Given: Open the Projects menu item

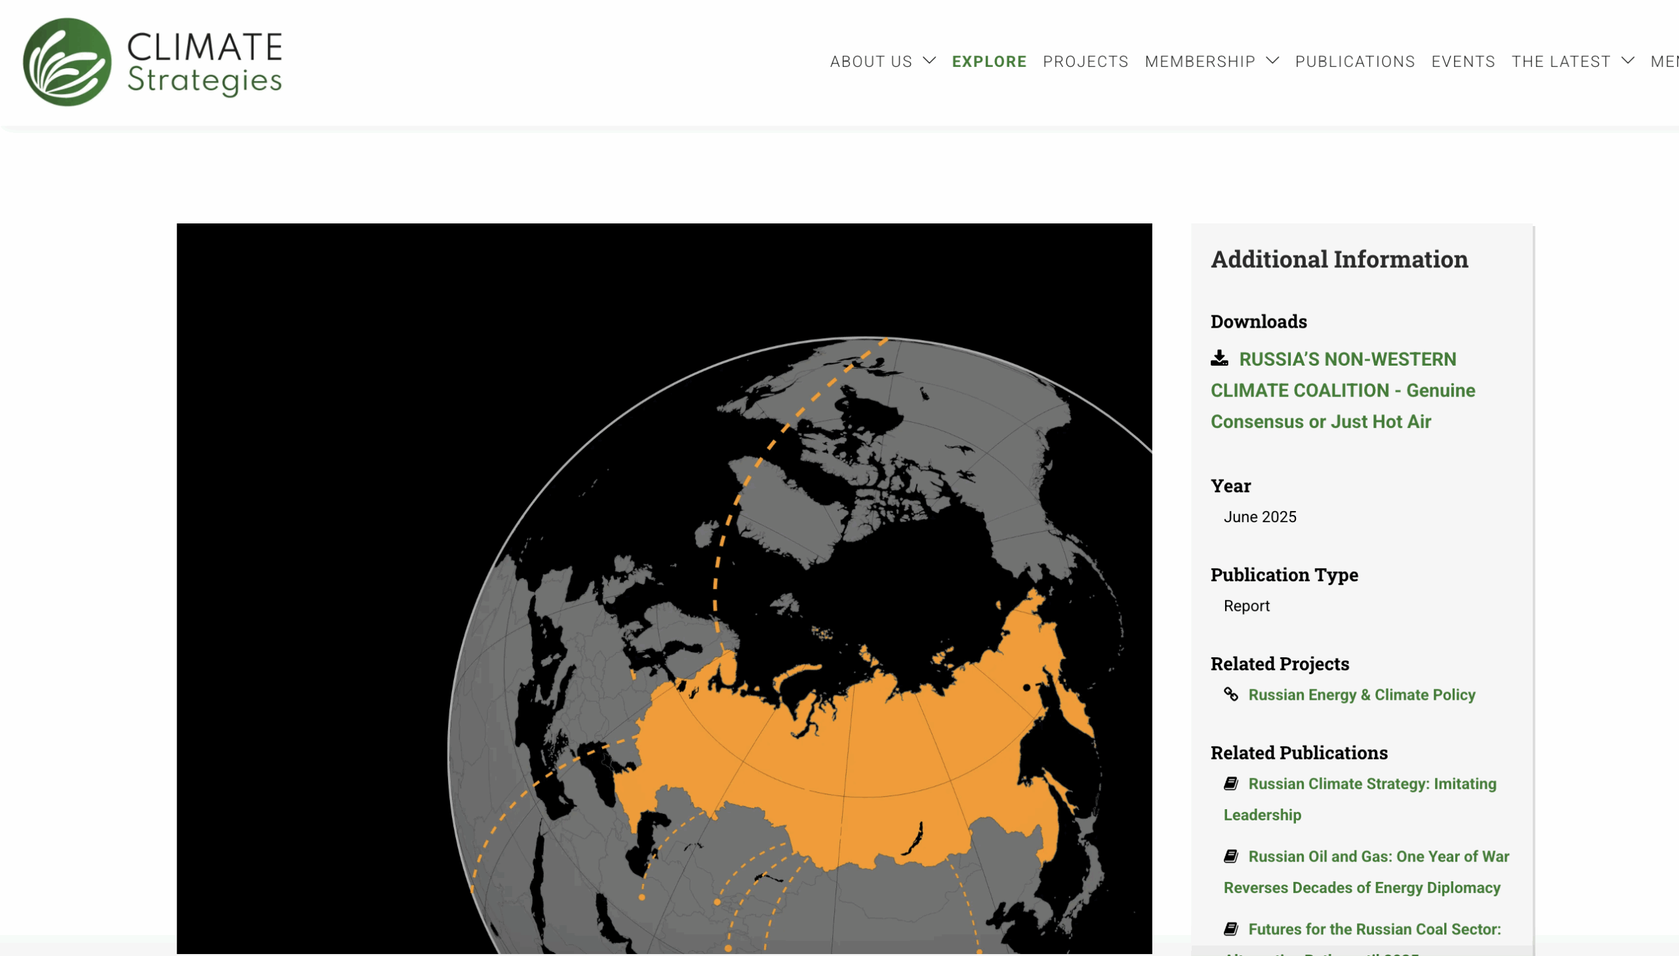Looking at the screenshot, I should (x=1085, y=62).
